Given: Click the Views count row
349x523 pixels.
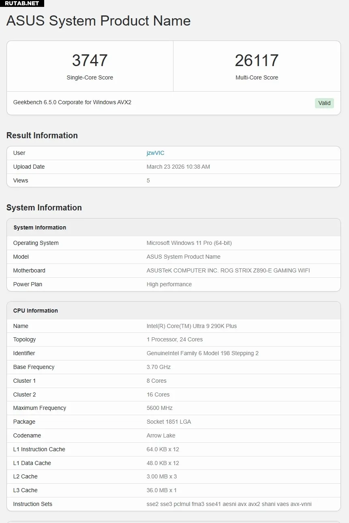Looking at the screenshot, I should click(173, 180).
